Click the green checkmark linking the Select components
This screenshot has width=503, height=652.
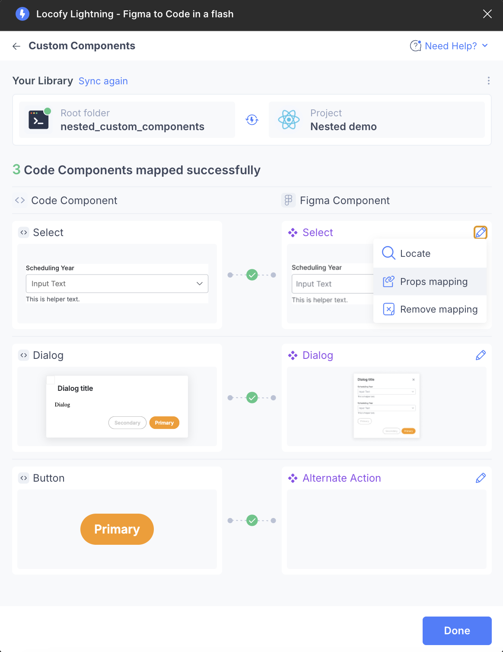pyautogui.click(x=251, y=275)
